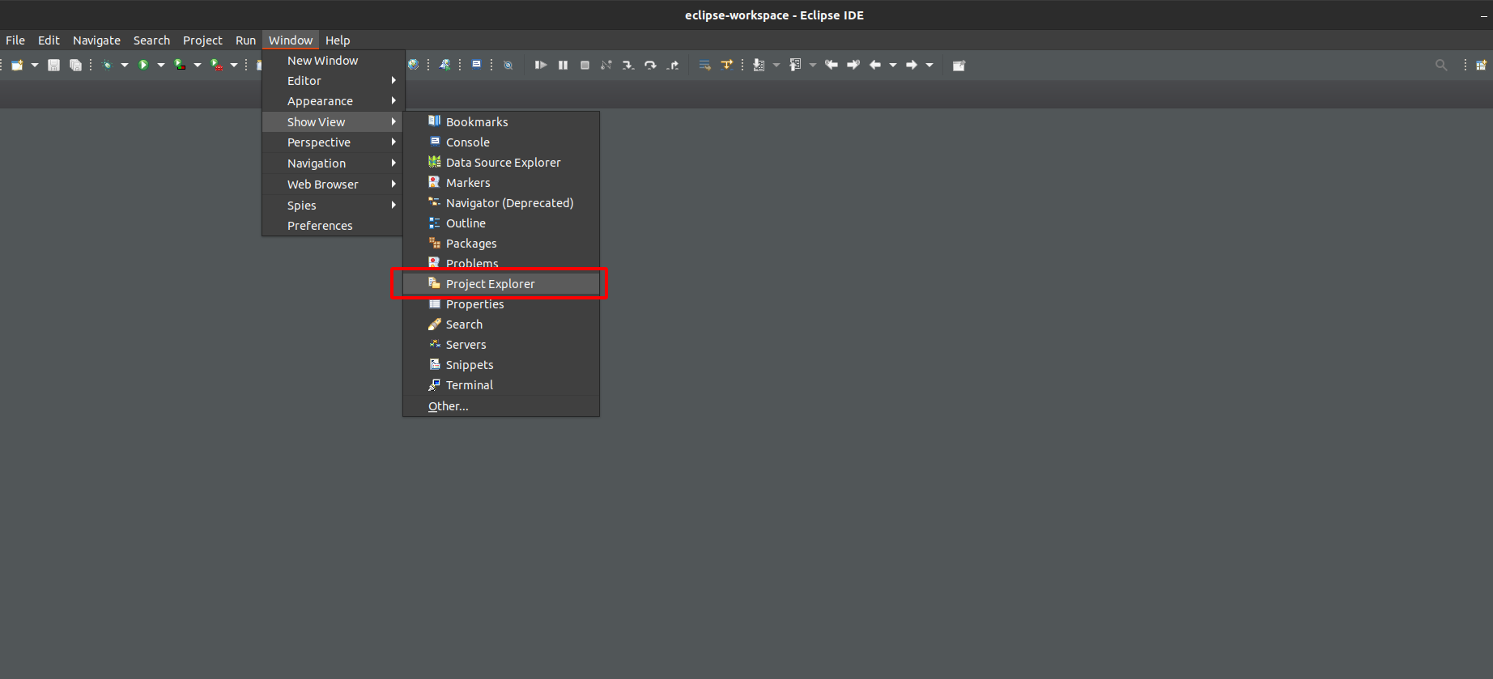Select New Window from Window menu
The width and height of the screenshot is (1493, 679).
click(x=333, y=61)
